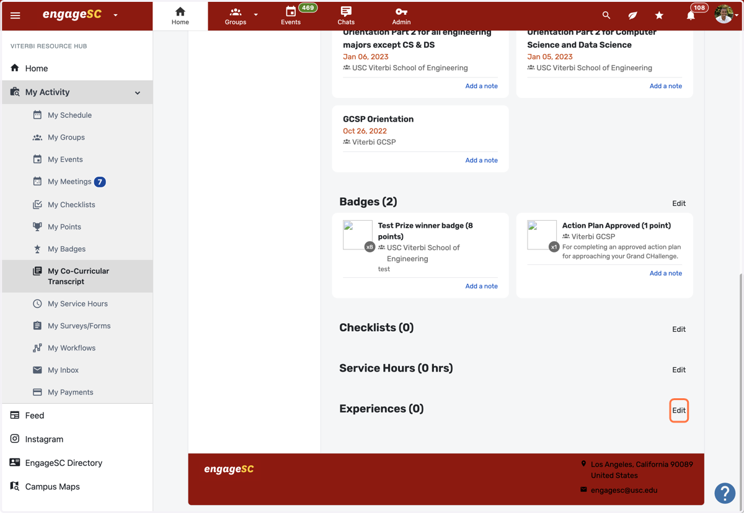Screen dimensions: 744x513
Task: Click the GCSP Orientation card title
Action: [378, 119]
